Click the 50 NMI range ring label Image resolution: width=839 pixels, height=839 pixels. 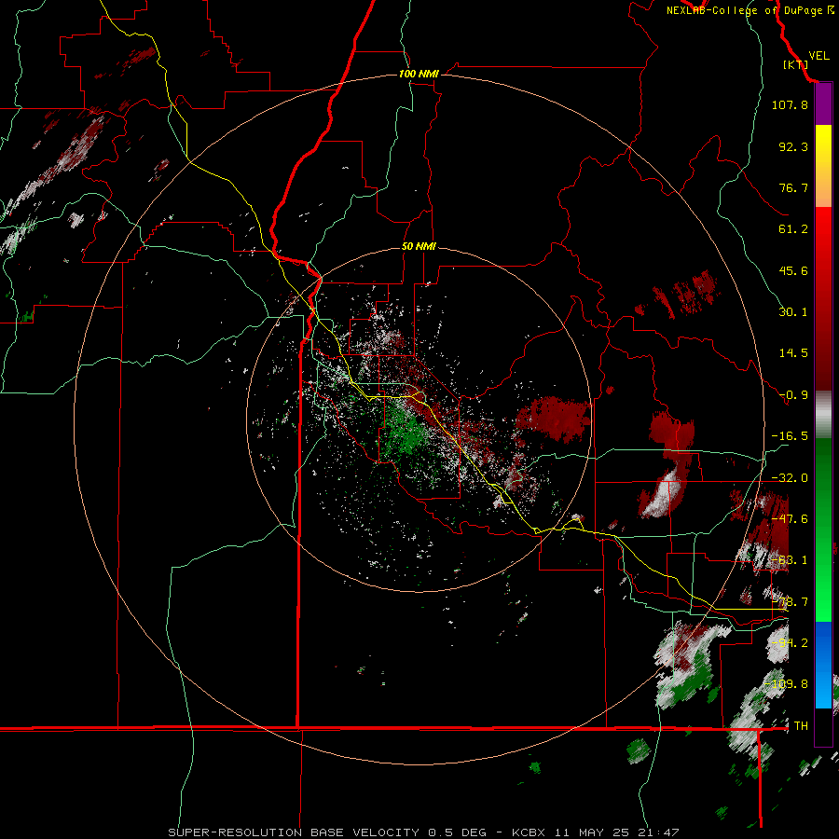[x=419, y=246]
